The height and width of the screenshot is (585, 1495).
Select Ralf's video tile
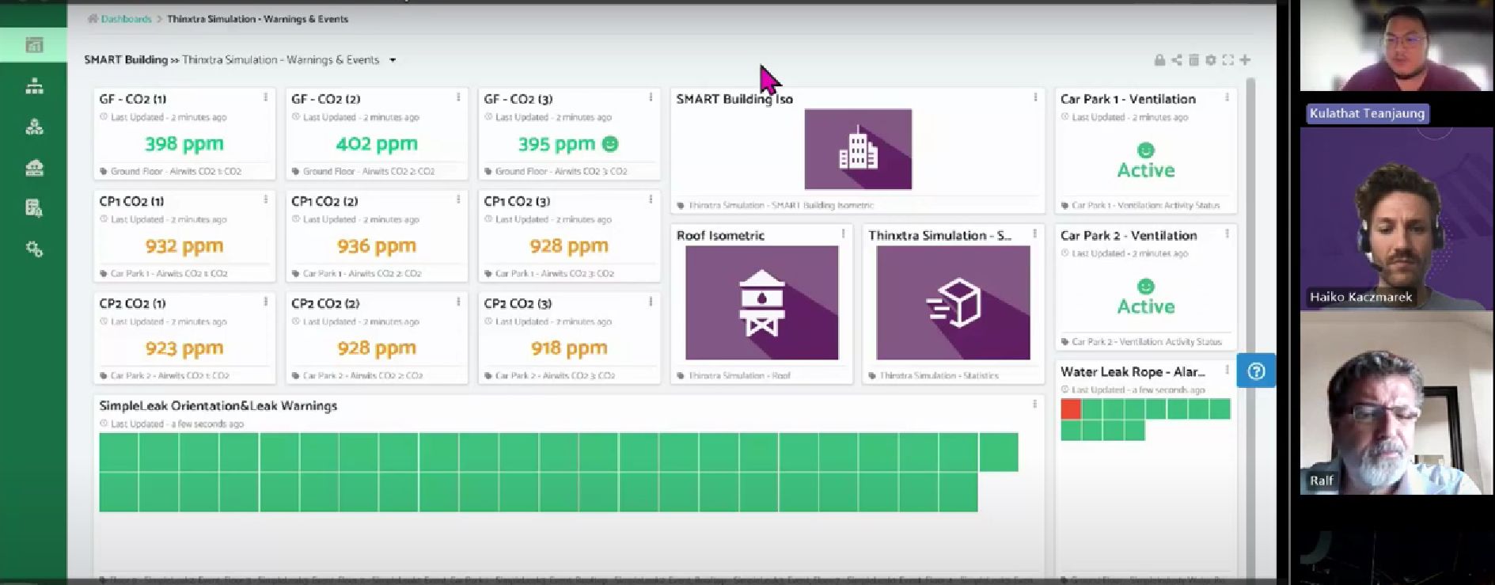[x=1397, y=403]
